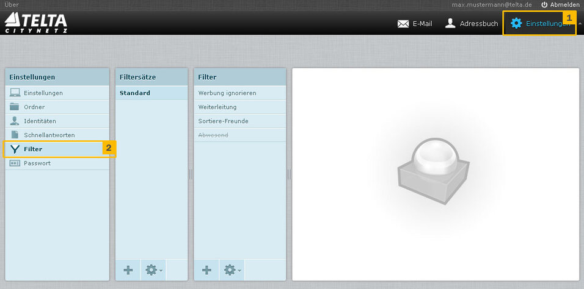The image size is (584, 289).
Task: Select the Standard filter set
Action: pos(151,93)
